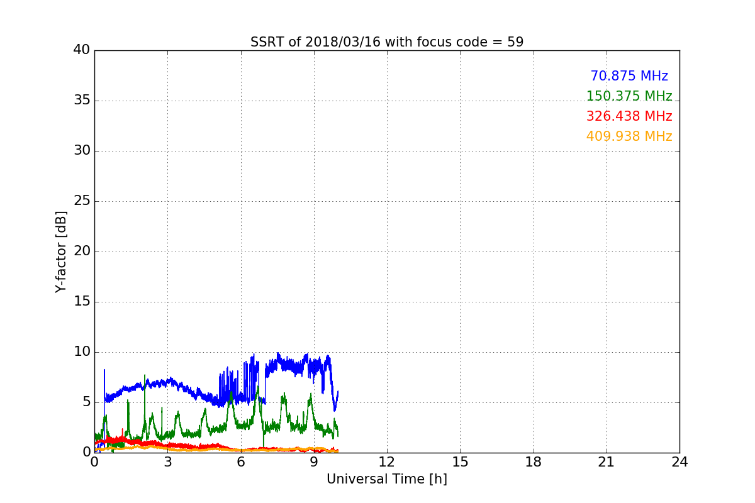Image resolution: width=755 pixels, height=503 pixels.
Task: Select the 70.875 MHz legend label
Action: 629,76
